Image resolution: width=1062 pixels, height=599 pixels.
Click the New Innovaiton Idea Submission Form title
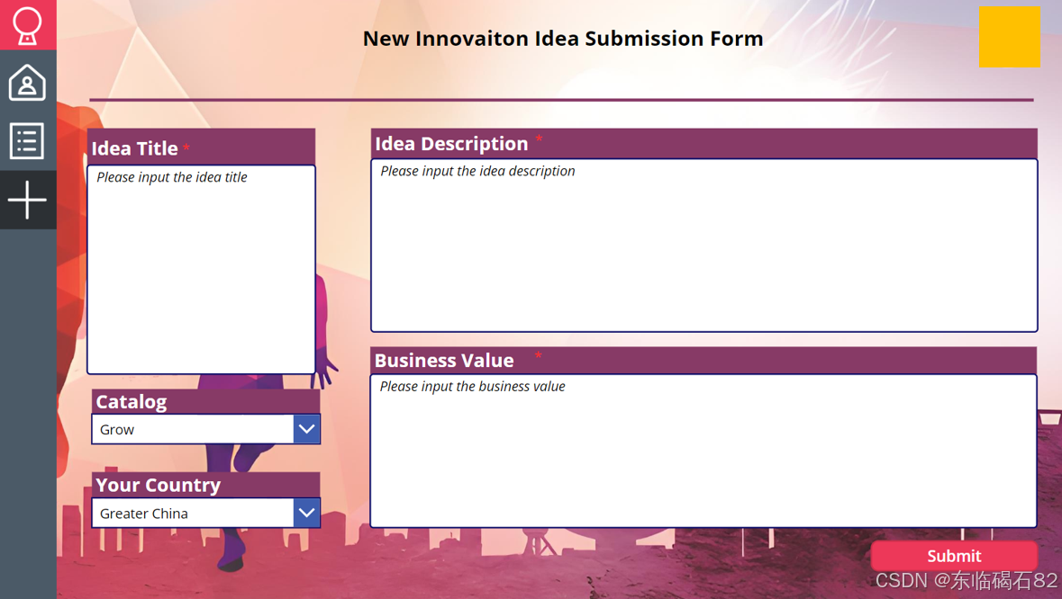pos(563,39)
